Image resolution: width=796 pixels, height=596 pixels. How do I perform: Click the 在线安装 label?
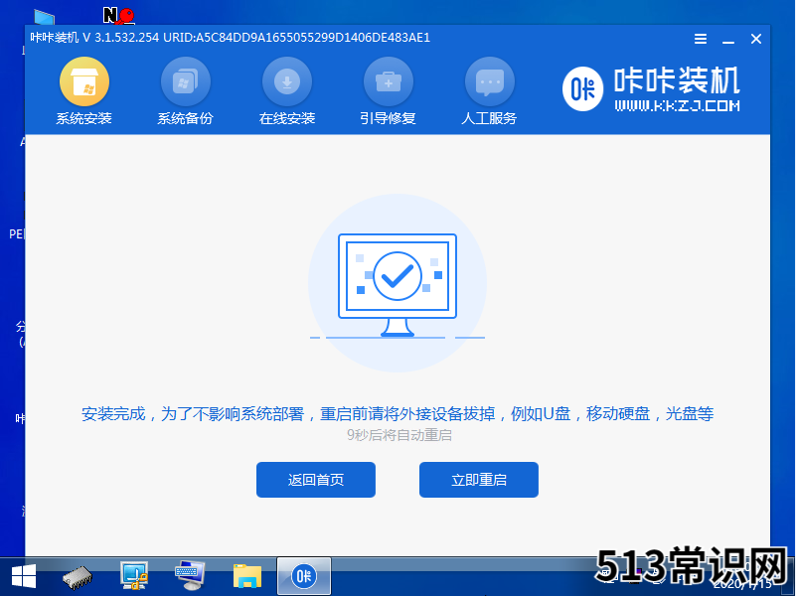coord(287,118)
